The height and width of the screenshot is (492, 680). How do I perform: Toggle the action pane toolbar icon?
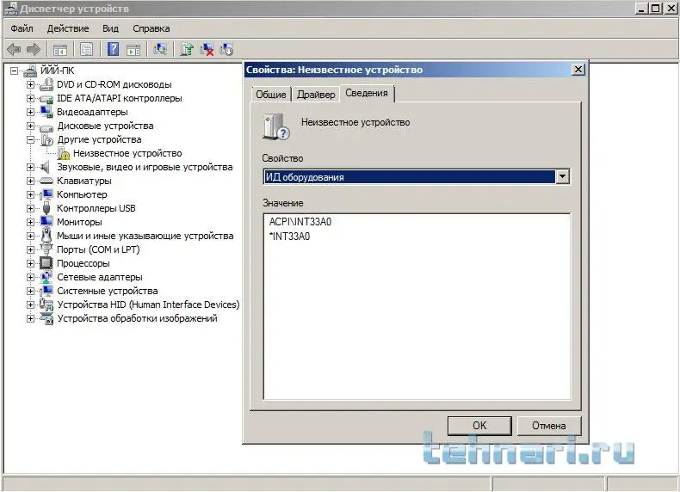133,50
